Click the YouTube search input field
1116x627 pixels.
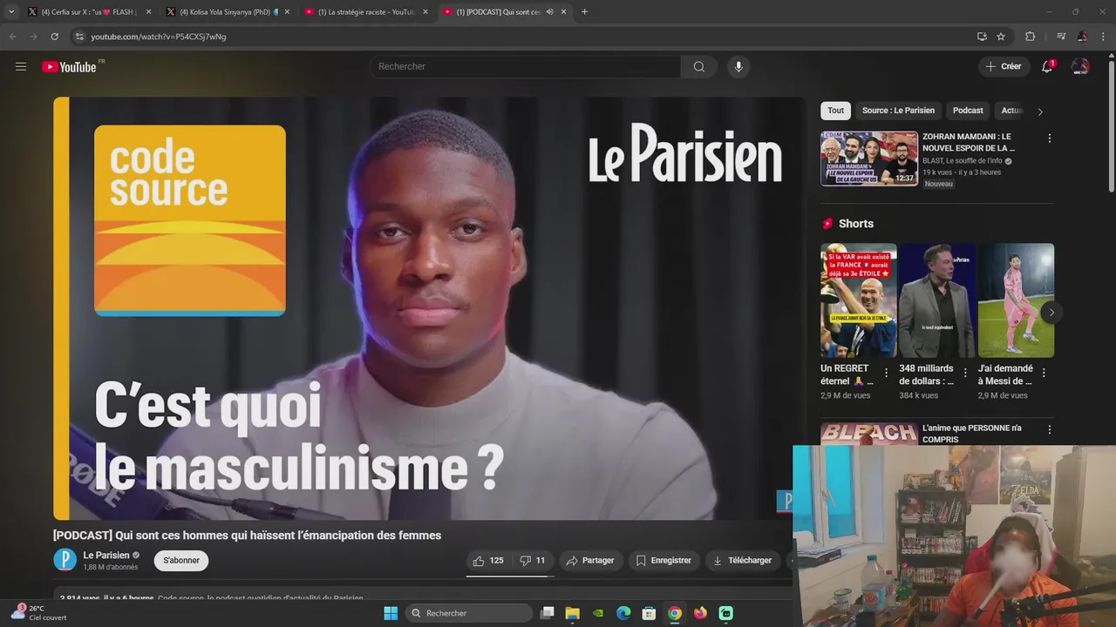525,67
